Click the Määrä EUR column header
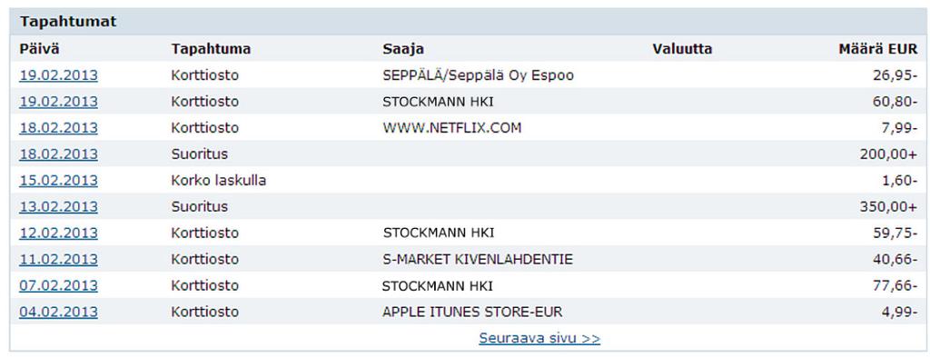Viewport: 930px width, 357px height. 878,49
